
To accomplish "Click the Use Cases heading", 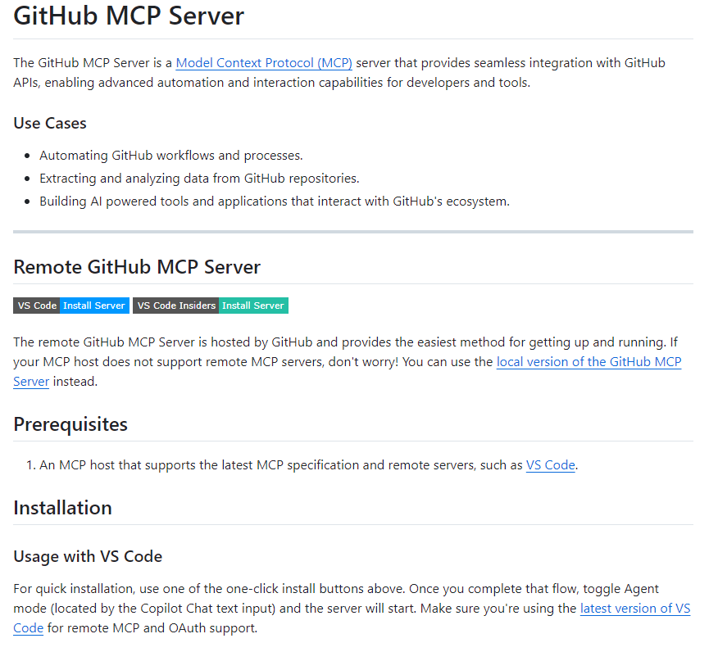I will point(50,123).
